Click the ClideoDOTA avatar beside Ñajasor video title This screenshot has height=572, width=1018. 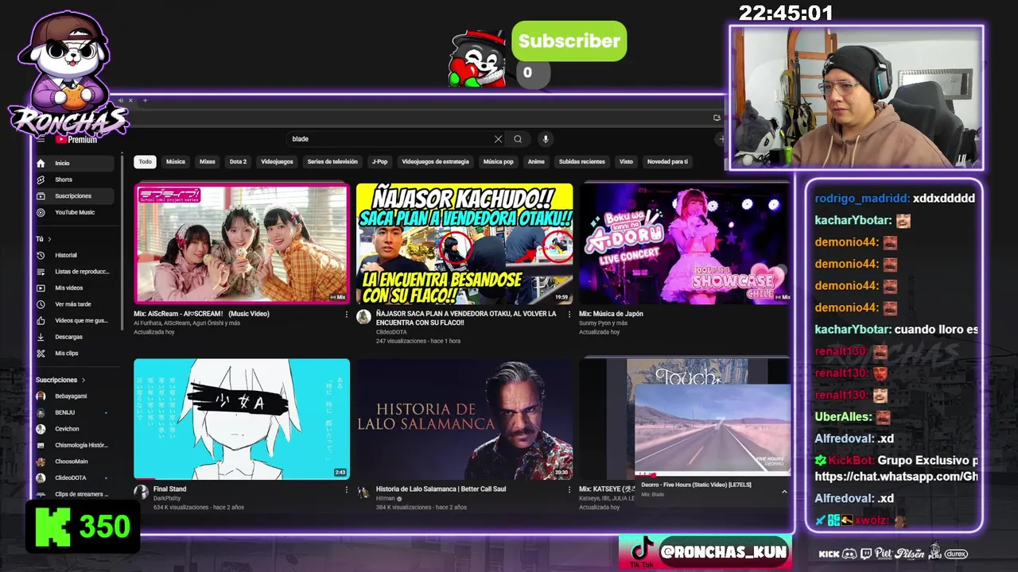(x=363, y=316)
